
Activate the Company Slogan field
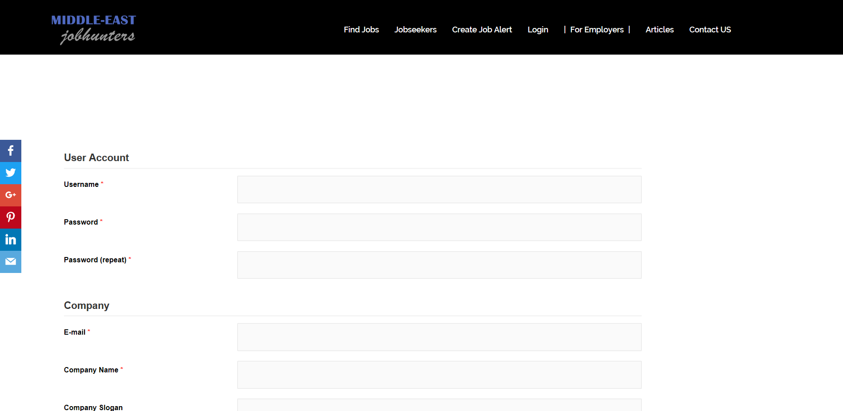pos(439,405)
